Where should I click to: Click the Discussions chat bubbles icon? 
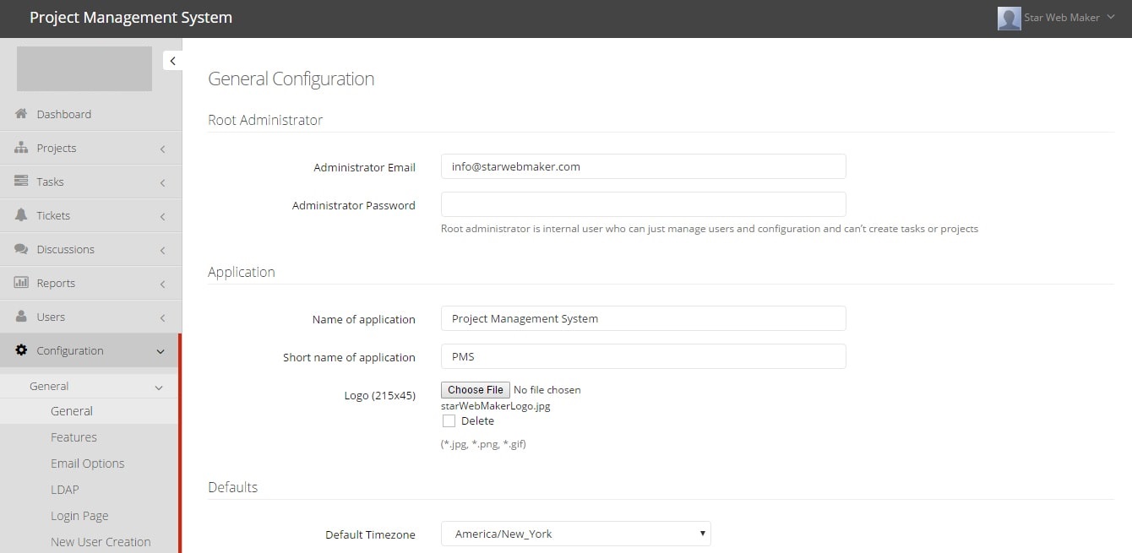tap(21, 249)
